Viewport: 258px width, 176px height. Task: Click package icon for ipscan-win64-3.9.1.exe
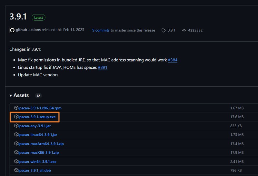[16, 161]
